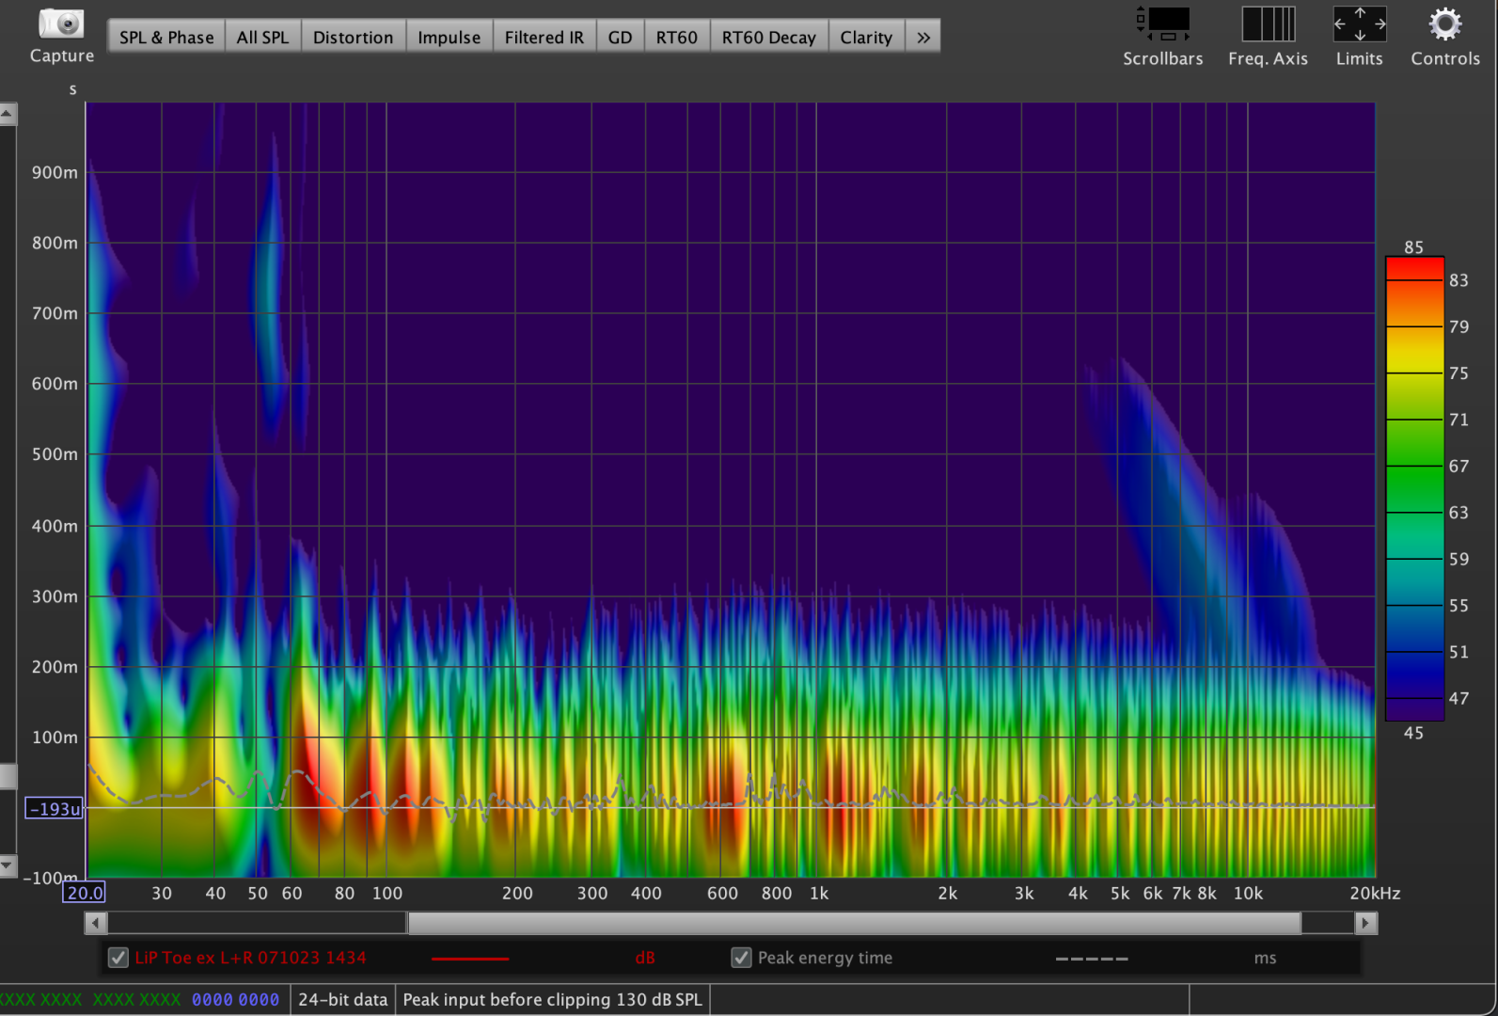Click the horizontal scrollbar left arrow
Screen dimensions: 1498x1016
click(95, 923)
